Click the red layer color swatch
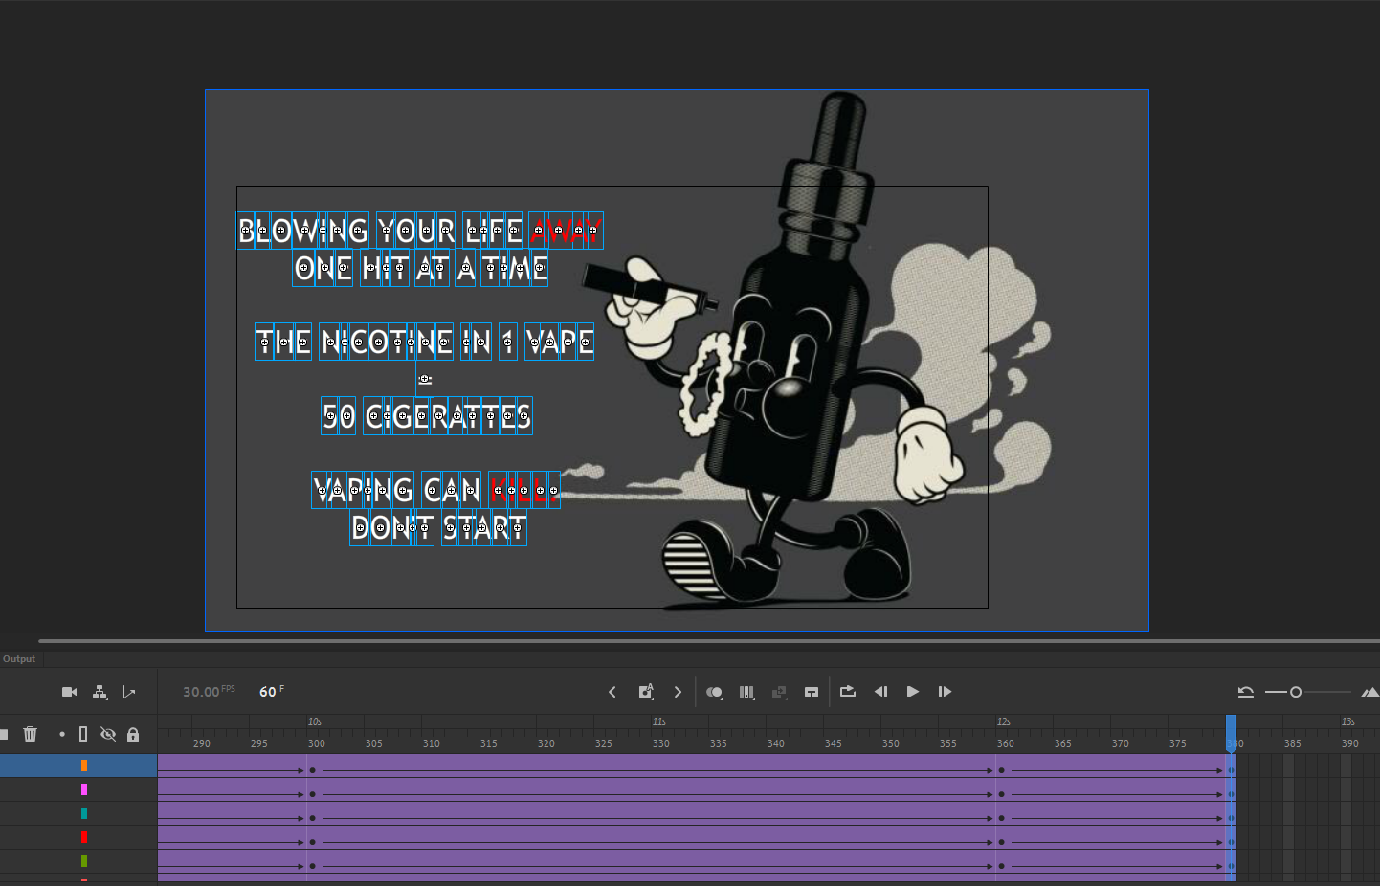 coord(84,837)
